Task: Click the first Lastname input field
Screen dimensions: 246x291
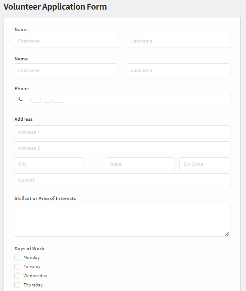Action: coord(179,41)
